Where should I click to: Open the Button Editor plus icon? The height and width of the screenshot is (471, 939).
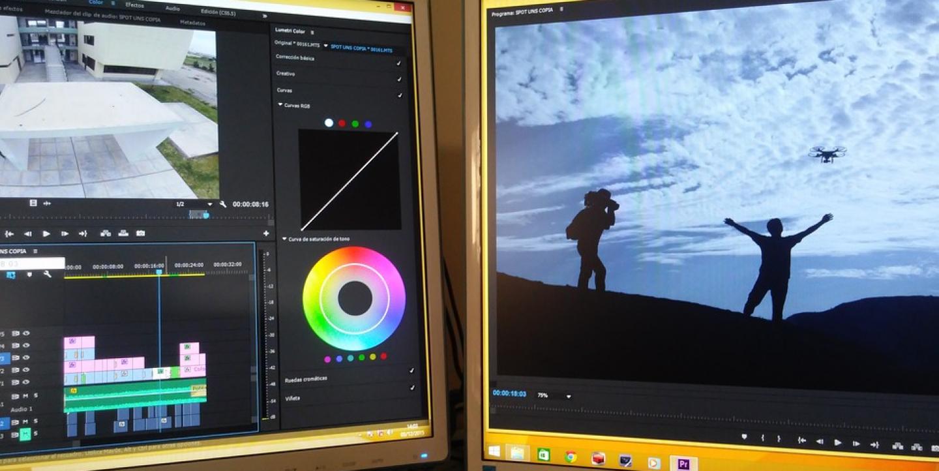[266, 234]
